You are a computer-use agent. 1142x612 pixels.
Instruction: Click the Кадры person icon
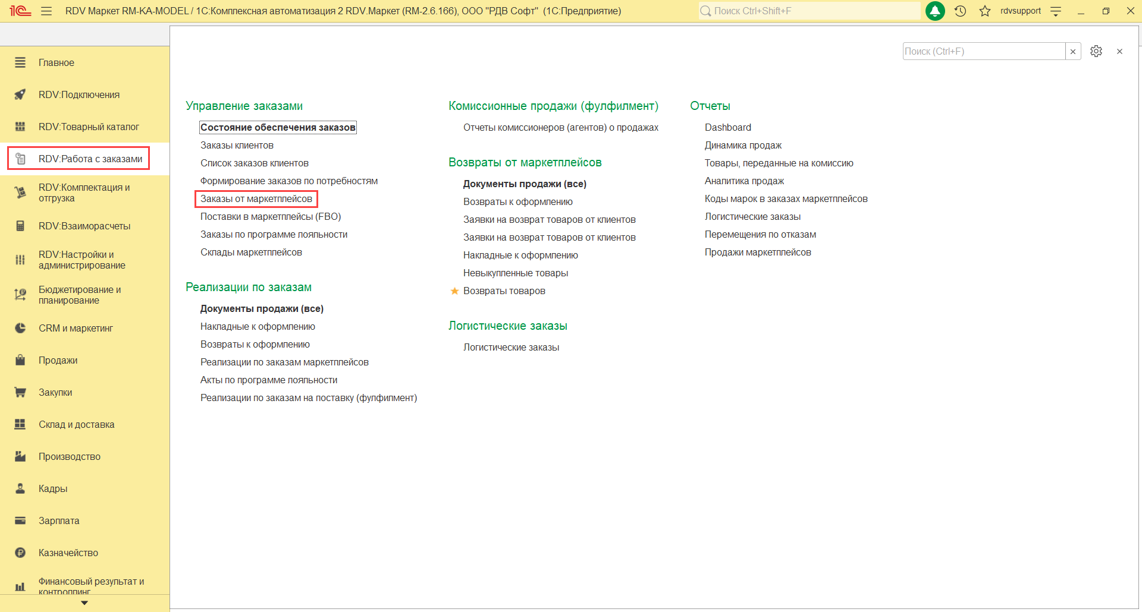pos(20,488)
